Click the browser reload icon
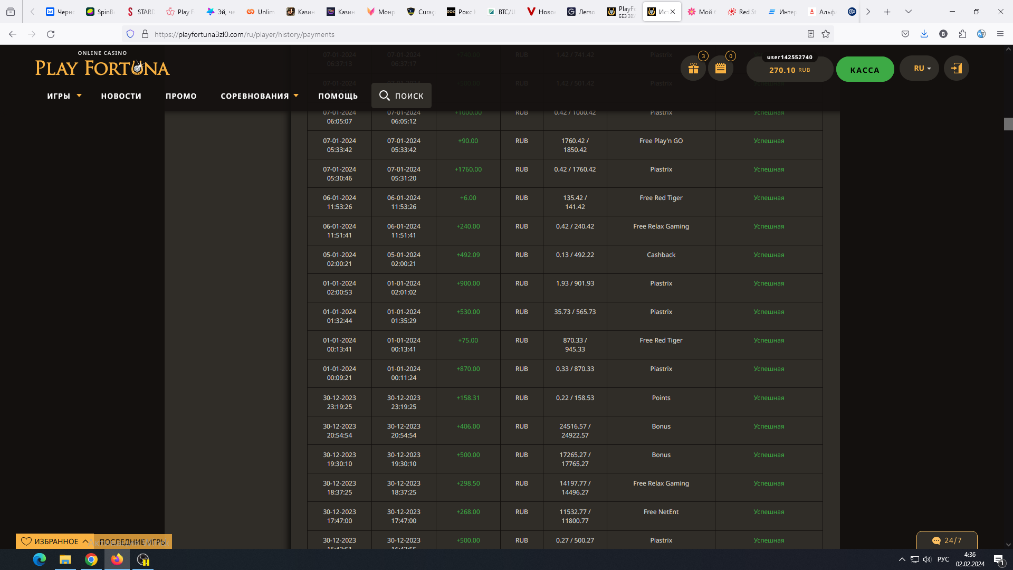The image size is (1013, 570). (x=51, y=34)
